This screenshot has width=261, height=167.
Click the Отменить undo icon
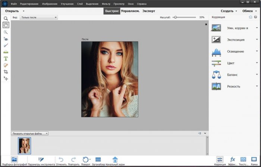[x=61, y=160]
